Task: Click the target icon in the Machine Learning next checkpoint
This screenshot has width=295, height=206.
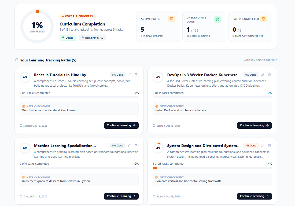Action: point(24,177)
